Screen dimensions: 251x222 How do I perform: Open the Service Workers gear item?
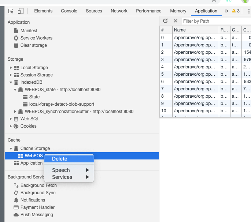click(36, 38)
